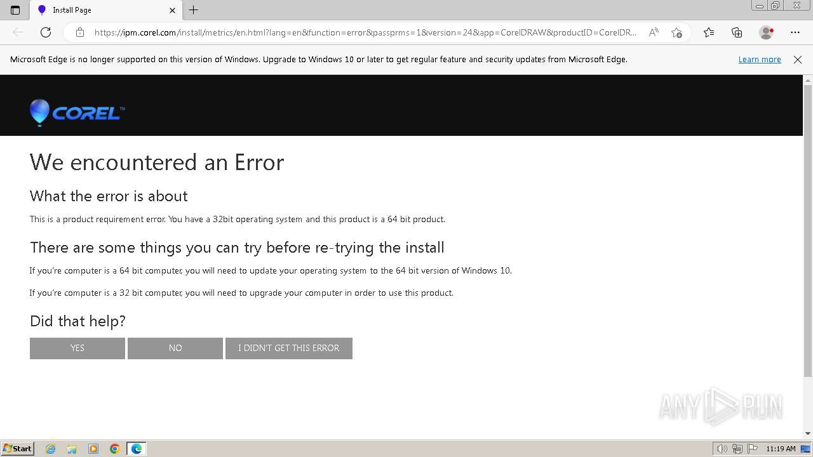Open the Learn more link
This screenshot has width=813, height=457.
(760, 60)
